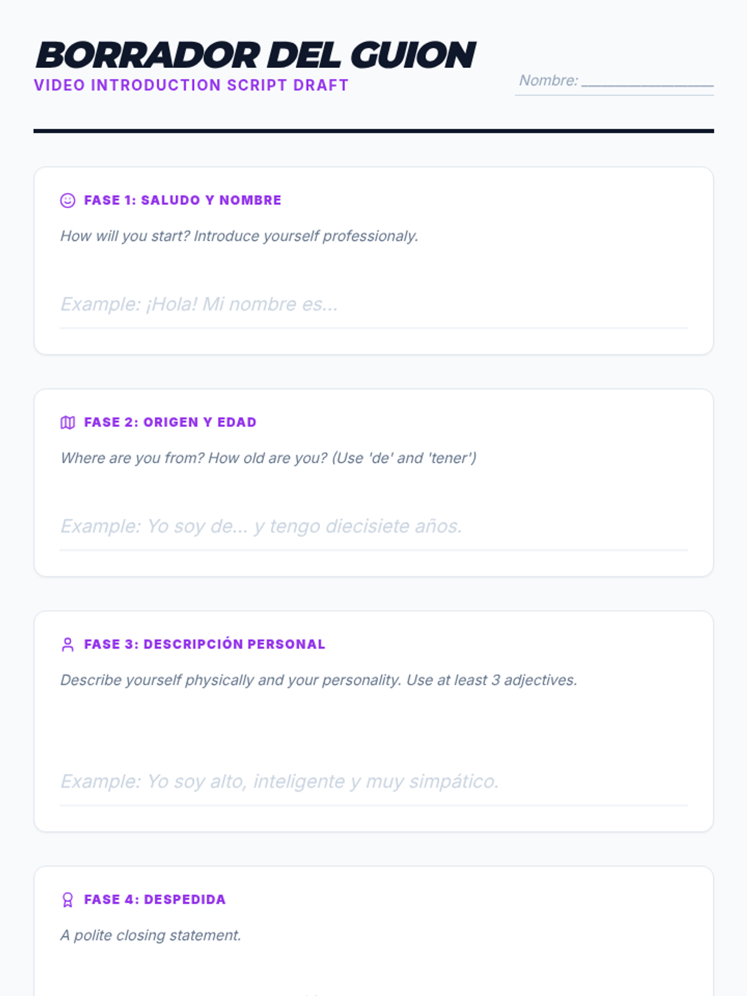The width and height of the screenshot is (747, 996).
Task: Click the 'Borrador del Guion' title
Action: pos(255,55)
